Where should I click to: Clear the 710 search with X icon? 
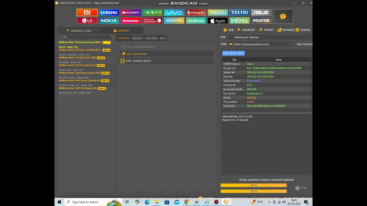(61, 37)
